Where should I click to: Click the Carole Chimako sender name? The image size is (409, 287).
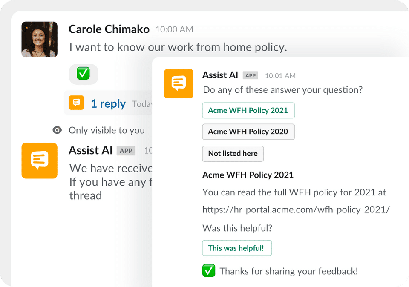coord(109,29)
